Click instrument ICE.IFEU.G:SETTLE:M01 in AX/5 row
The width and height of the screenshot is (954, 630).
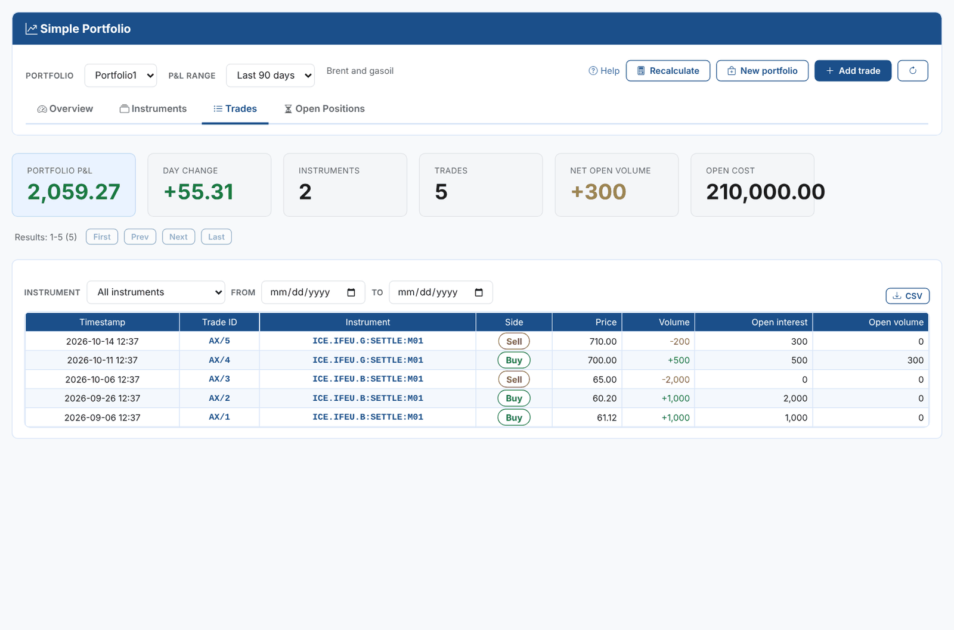point(368,341)
